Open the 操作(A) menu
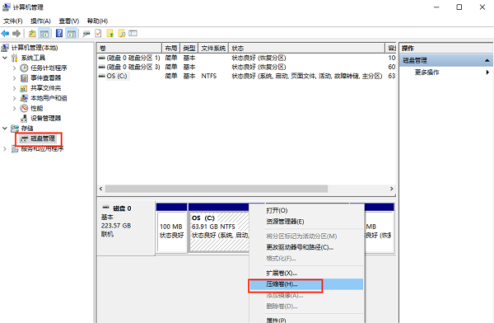494x323 pixels. (x=40, y=21)
